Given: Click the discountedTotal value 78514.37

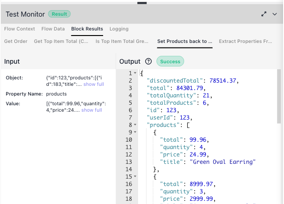Looking at the screenshot, I should (223, 81).
